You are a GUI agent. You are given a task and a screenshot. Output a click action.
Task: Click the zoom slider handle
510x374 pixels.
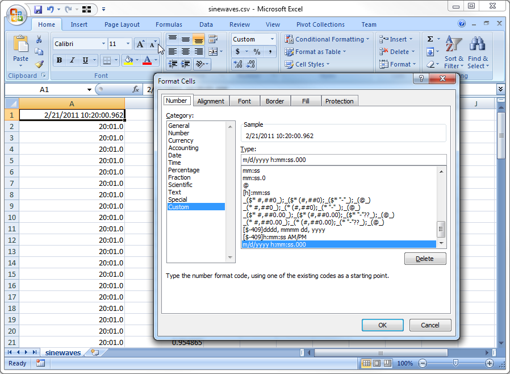[x=455, y=363]
